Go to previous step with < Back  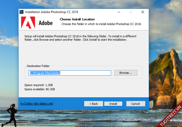point(93,104)
